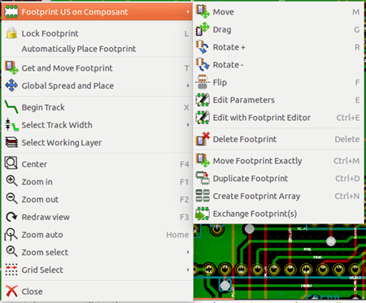Click the Duplicate Footprint icon
Image resolution: width=366 pixels, height=303 pixels.
point(203,178)
